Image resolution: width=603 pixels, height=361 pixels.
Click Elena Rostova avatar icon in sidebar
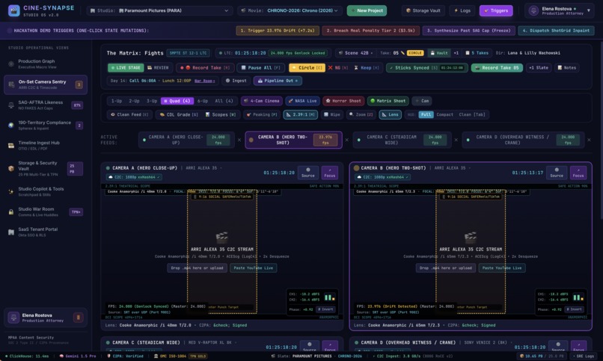[x=14, y=318]
